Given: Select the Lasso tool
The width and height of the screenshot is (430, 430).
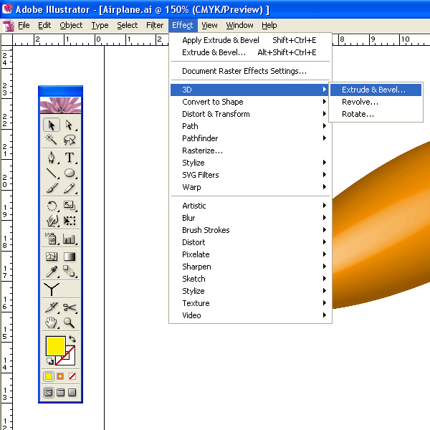Looking at the screenshot, I should point(70,140).
